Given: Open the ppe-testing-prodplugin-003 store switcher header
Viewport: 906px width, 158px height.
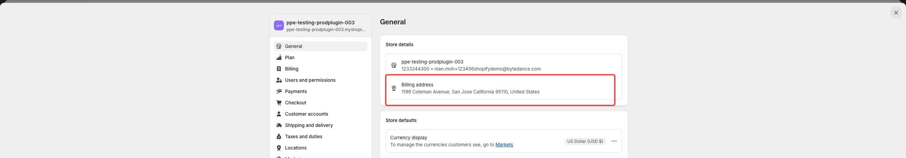Looking at the screenshot, I should 321,25.
